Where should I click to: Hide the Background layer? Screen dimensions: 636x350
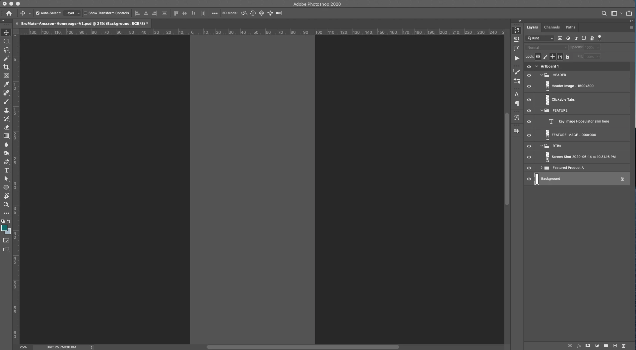coord(529,179)
